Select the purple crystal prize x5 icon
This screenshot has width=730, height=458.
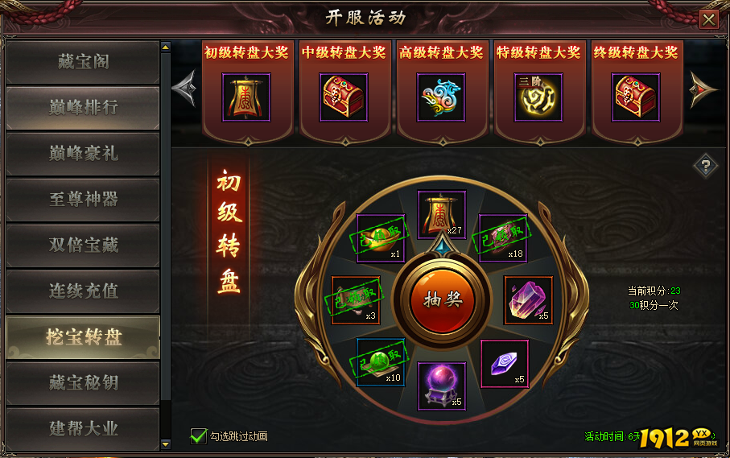529,300
